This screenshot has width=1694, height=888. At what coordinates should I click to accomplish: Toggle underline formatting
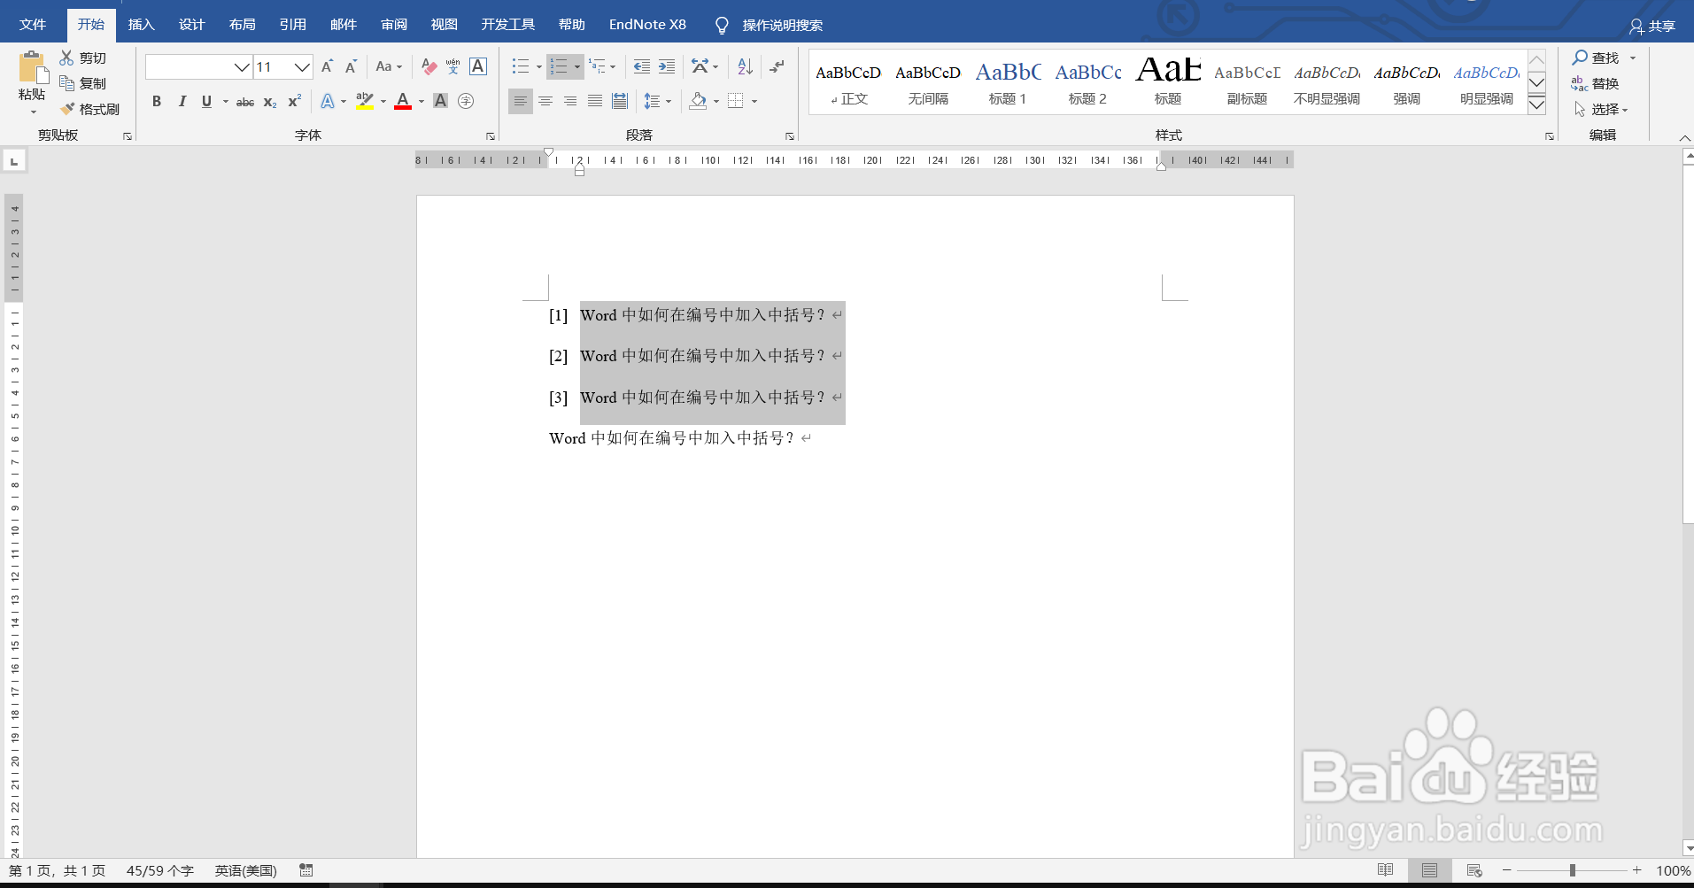[x=206, y=101]
